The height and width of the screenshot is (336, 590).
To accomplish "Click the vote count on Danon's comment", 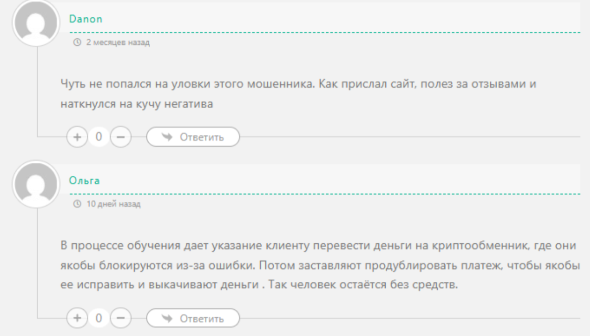I will pyautogui.click(x=99, y=137).
